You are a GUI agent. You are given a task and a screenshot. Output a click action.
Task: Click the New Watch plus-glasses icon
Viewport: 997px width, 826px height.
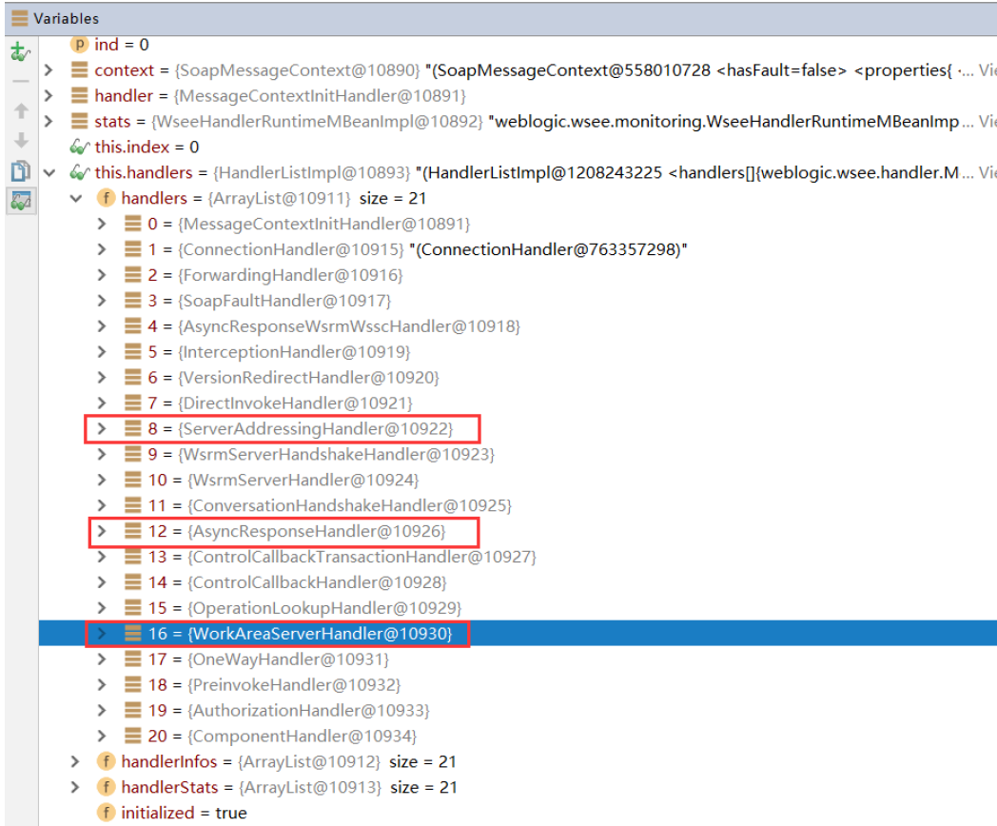point(19,53)
